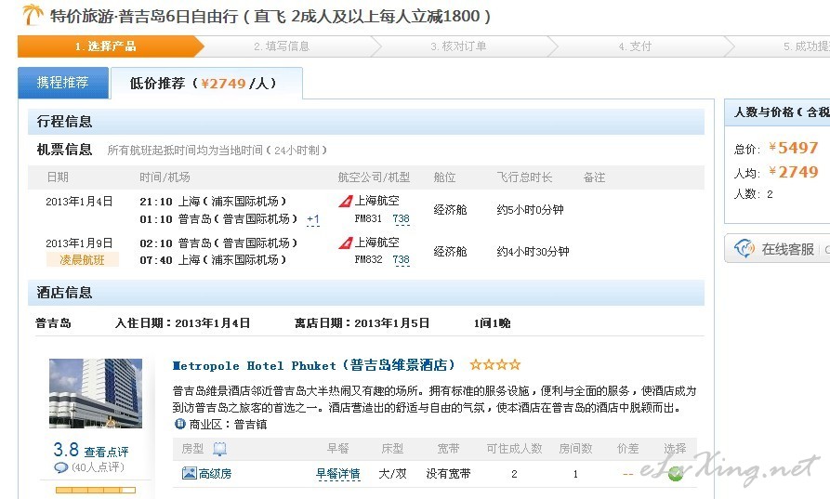This screenshot has height=499, width=830.
Task: Open room type notes icon beside 房型
Action: [219, 449]
